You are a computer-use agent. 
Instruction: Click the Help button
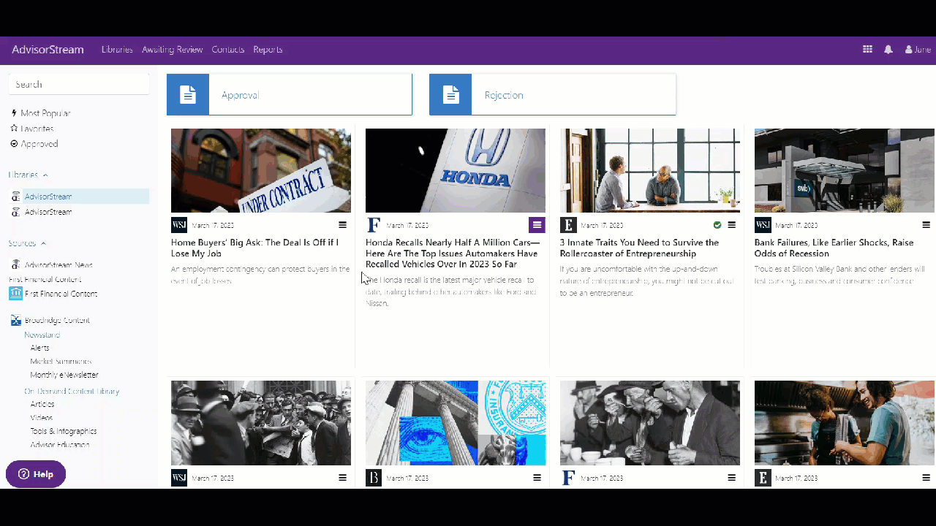(x=36, y=474)
